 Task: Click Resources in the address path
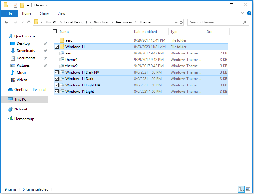124,22
